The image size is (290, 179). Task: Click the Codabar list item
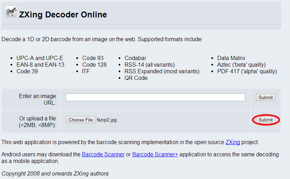[x=135, y=58]
